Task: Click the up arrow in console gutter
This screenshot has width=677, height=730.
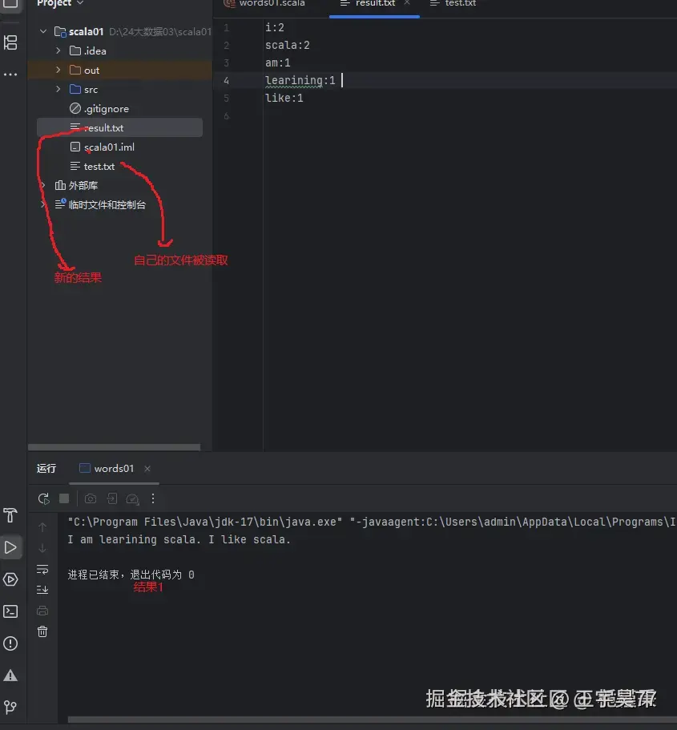Action: tap(42, 527)
